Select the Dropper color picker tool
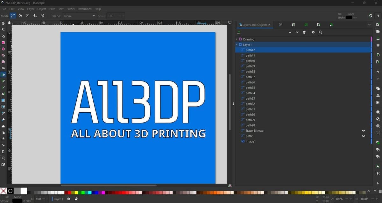The width and height of the screenshot is (382, 203). click(x=3, y=113)
